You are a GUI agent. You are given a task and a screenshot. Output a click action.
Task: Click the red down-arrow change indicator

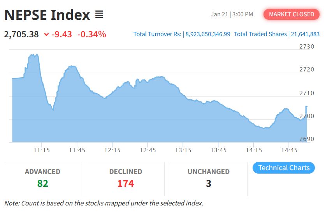tap(47, 34)
